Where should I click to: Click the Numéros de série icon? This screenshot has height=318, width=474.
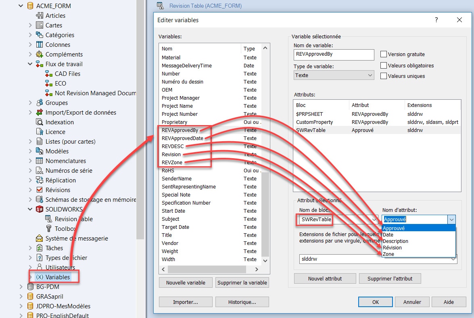(x=40, y=170)
